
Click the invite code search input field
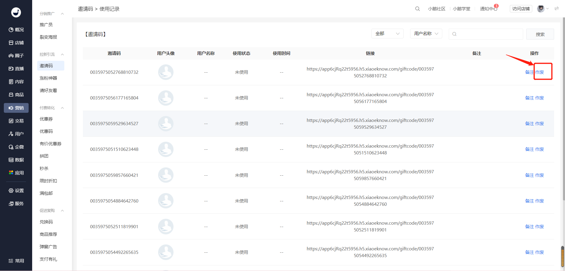[x=486, y=34]
